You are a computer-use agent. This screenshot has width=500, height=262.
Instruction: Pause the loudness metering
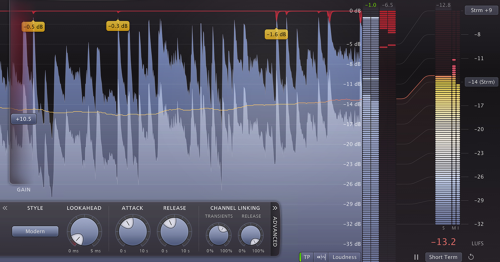tap(416, 257)
